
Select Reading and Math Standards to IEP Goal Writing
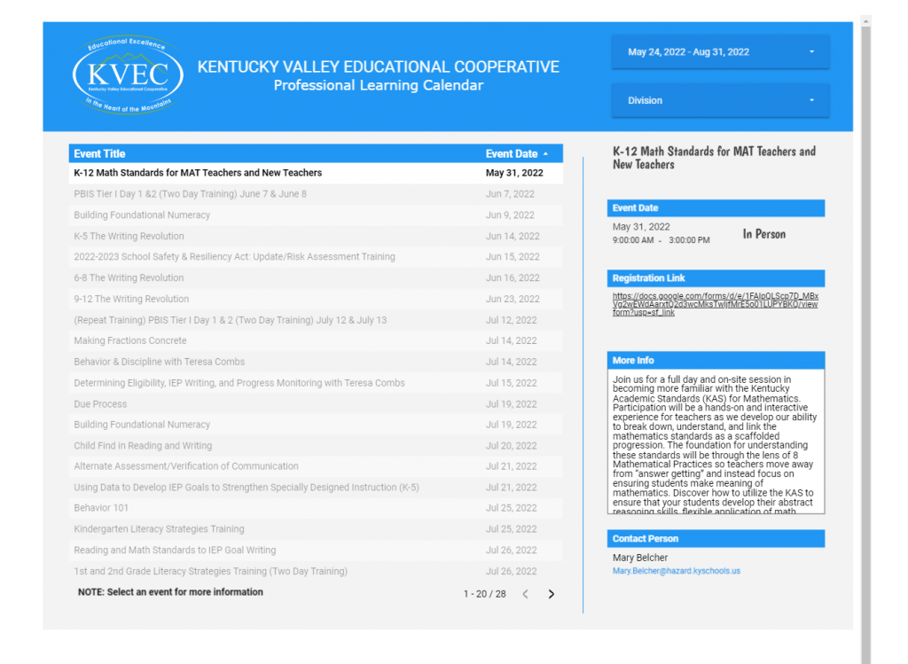316,550
